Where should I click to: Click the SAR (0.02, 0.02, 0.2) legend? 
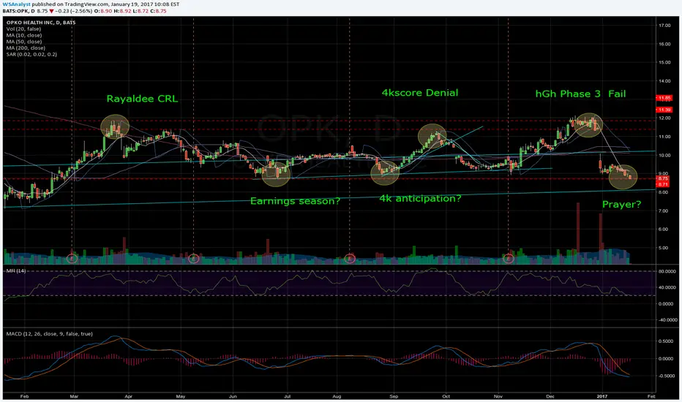tap(31, 54)
